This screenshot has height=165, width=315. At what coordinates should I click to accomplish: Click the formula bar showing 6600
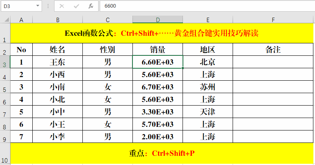pos(207,6)
